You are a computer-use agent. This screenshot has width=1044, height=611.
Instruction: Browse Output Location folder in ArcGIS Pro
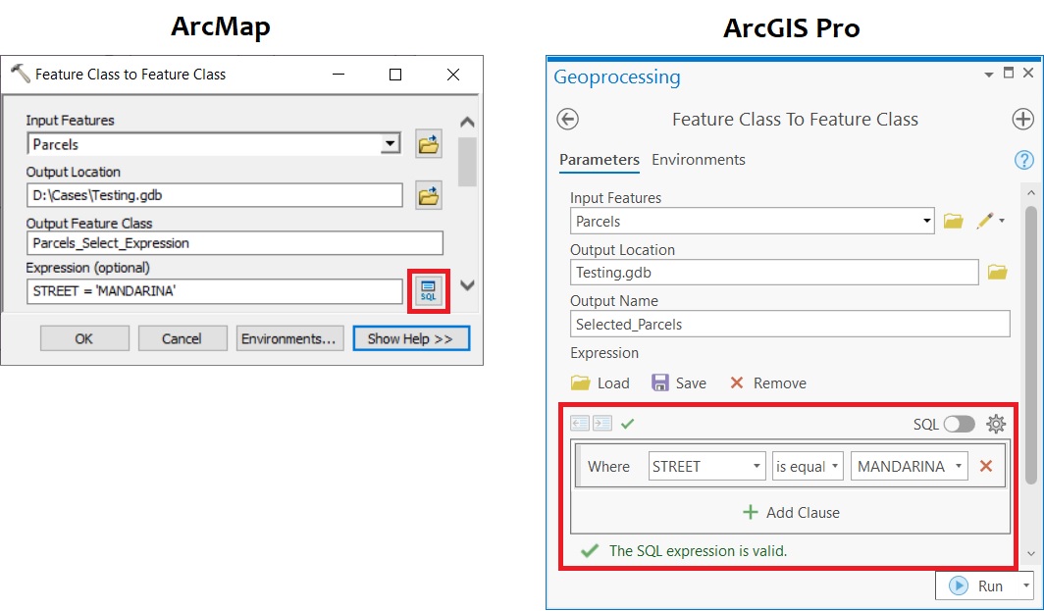pyautogui.click(x=997, y=273)
